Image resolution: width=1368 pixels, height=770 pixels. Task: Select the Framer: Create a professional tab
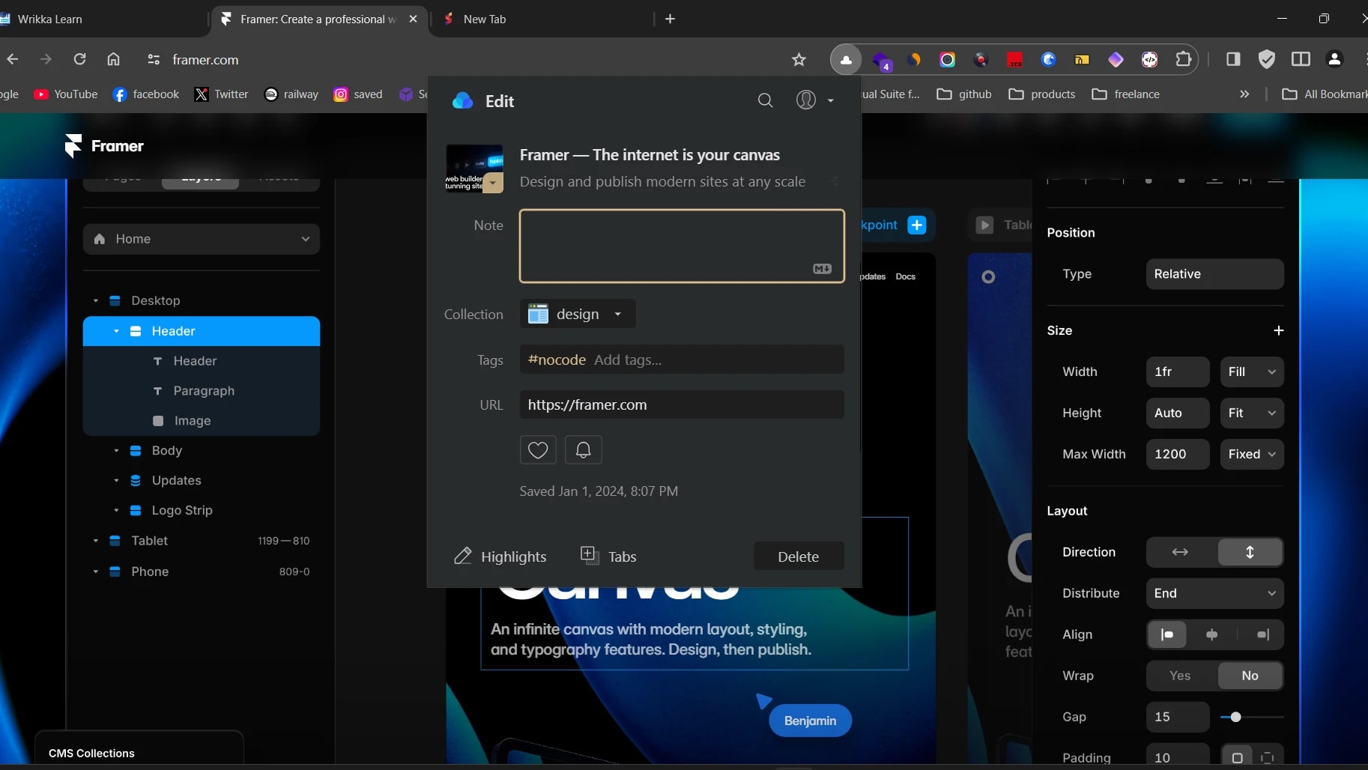[x=320, y=19]
